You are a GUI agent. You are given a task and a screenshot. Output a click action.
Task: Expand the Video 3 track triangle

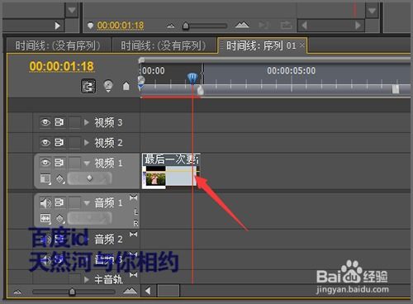(87, 122)
